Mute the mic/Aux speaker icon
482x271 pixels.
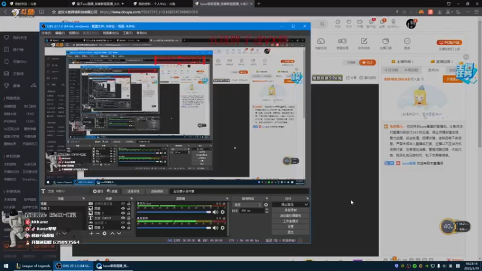point(215,212)
